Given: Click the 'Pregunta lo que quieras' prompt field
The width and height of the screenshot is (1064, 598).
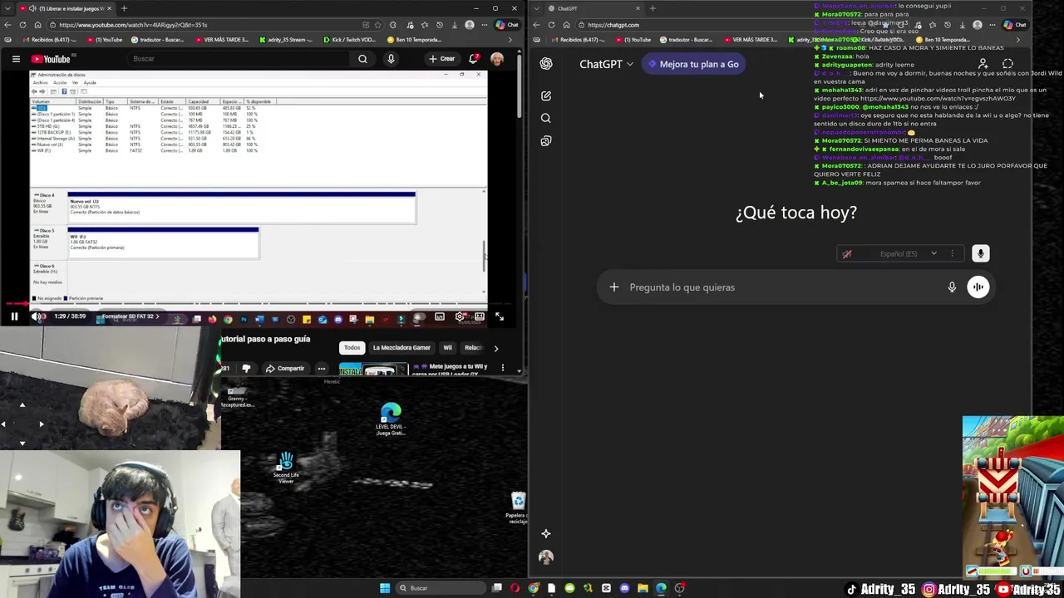Looking at the screenshot, I should [781, 287].
